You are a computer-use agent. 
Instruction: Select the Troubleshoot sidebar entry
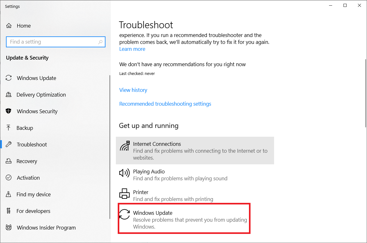(x=32, y=145)
